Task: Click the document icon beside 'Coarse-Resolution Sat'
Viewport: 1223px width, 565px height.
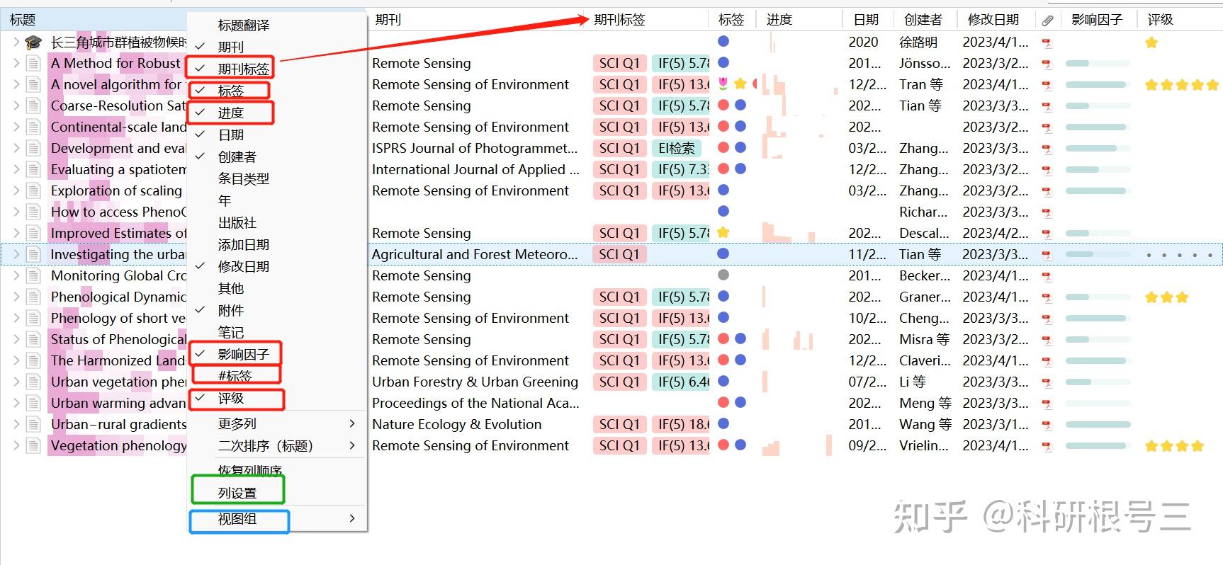Action: pos(33,106)
